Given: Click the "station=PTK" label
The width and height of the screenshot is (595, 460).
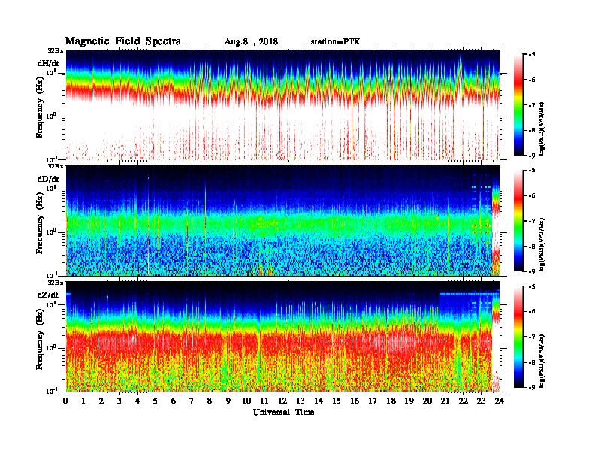Looking at the screenshot, I should [x=336, y=42].
